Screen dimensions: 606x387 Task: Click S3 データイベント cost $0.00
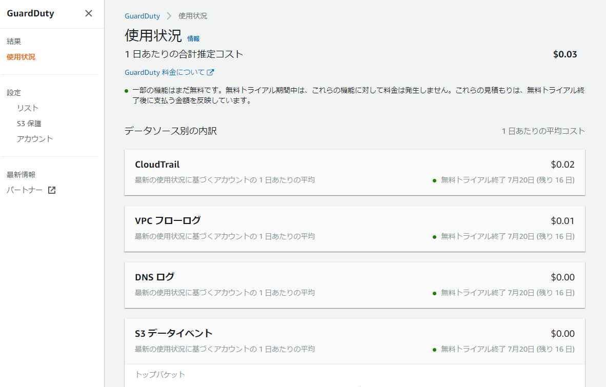click(x=563, y=334)
